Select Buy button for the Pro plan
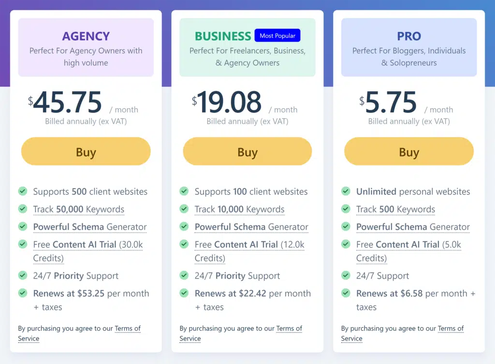The image size is (495, 364). [409, 152]
